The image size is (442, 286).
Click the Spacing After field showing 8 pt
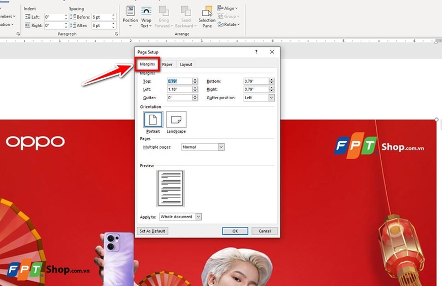click(102, 25)
